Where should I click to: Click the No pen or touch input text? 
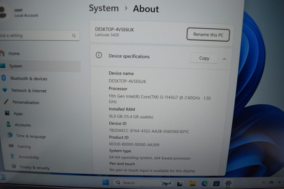(152, 170)
